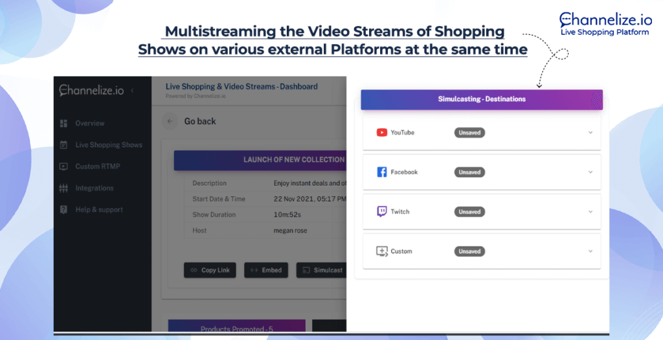Image resolution: width=663 pixels, height=340 pixels.
Task: Click the Host row label
Action: click(199, 231)
